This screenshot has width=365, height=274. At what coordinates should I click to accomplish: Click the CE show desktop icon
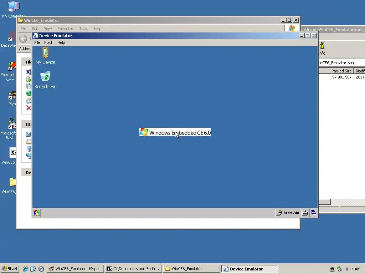coord(313,213)
